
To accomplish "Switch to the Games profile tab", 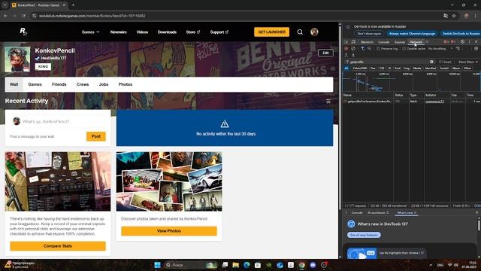I will 35,84.
